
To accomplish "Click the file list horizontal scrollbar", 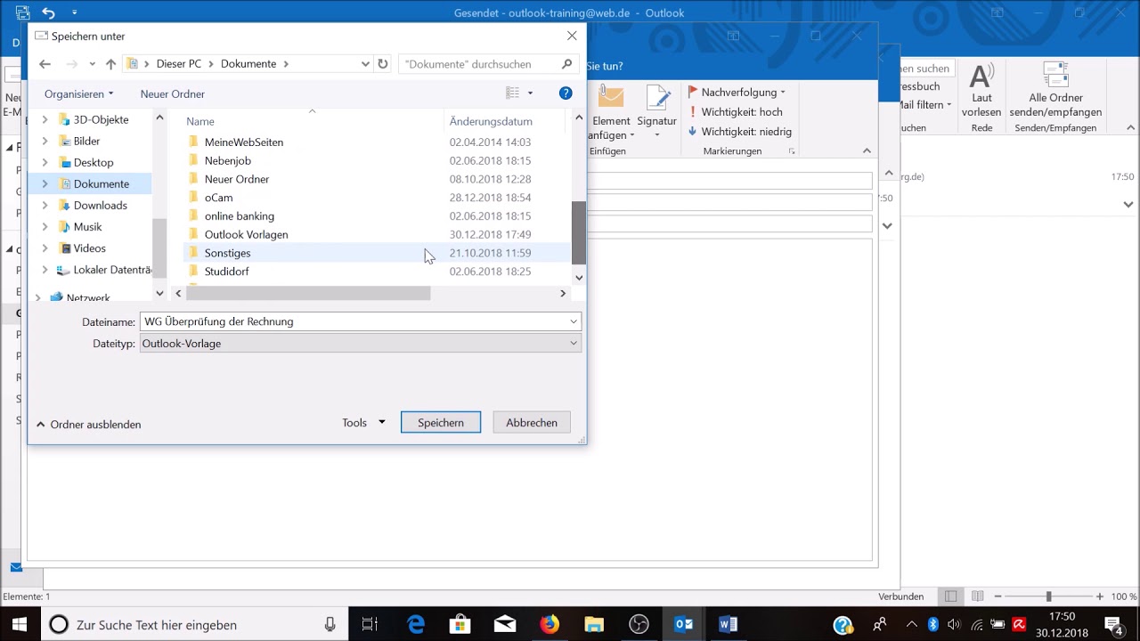I will coord(308,293).
